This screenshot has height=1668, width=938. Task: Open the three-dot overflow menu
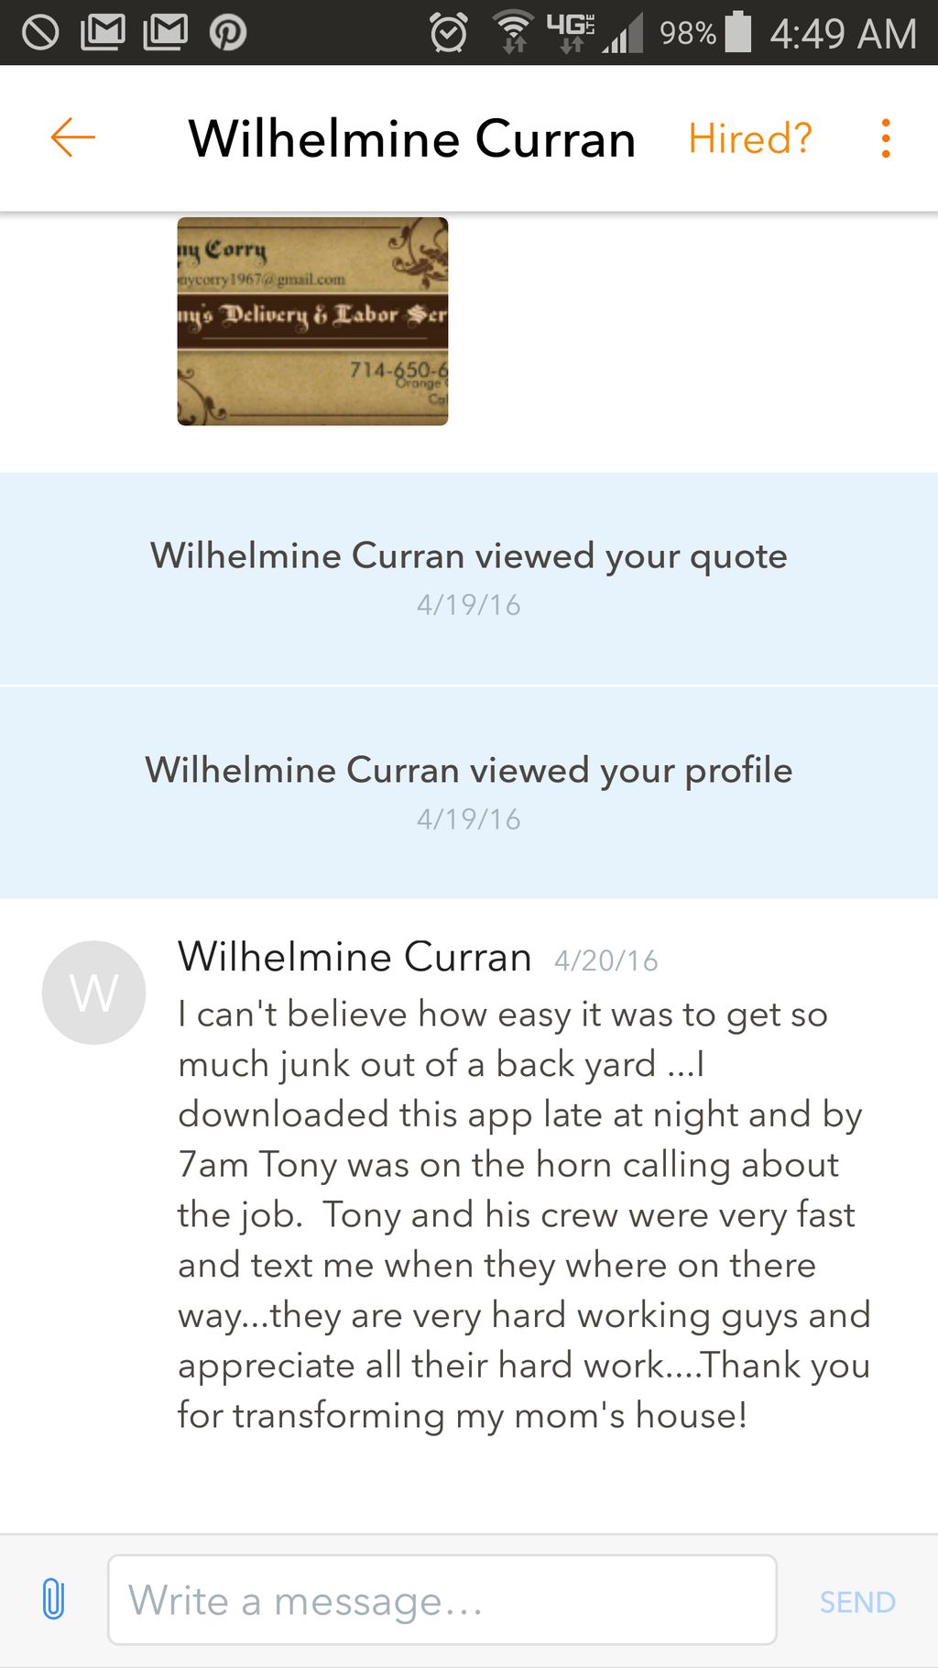point(885,138)
